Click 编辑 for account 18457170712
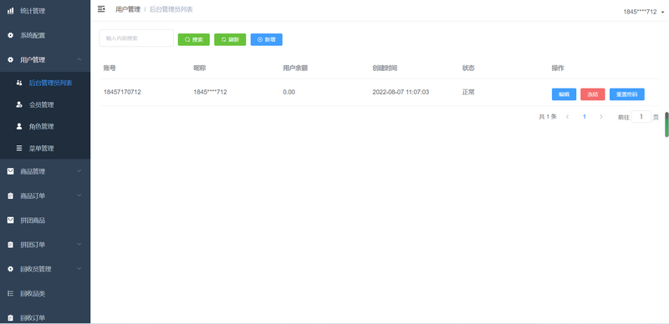 point(564,94)
